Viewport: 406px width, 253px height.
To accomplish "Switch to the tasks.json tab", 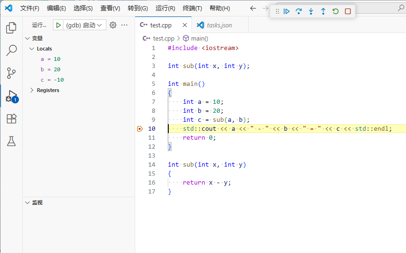I will (220, 25).
